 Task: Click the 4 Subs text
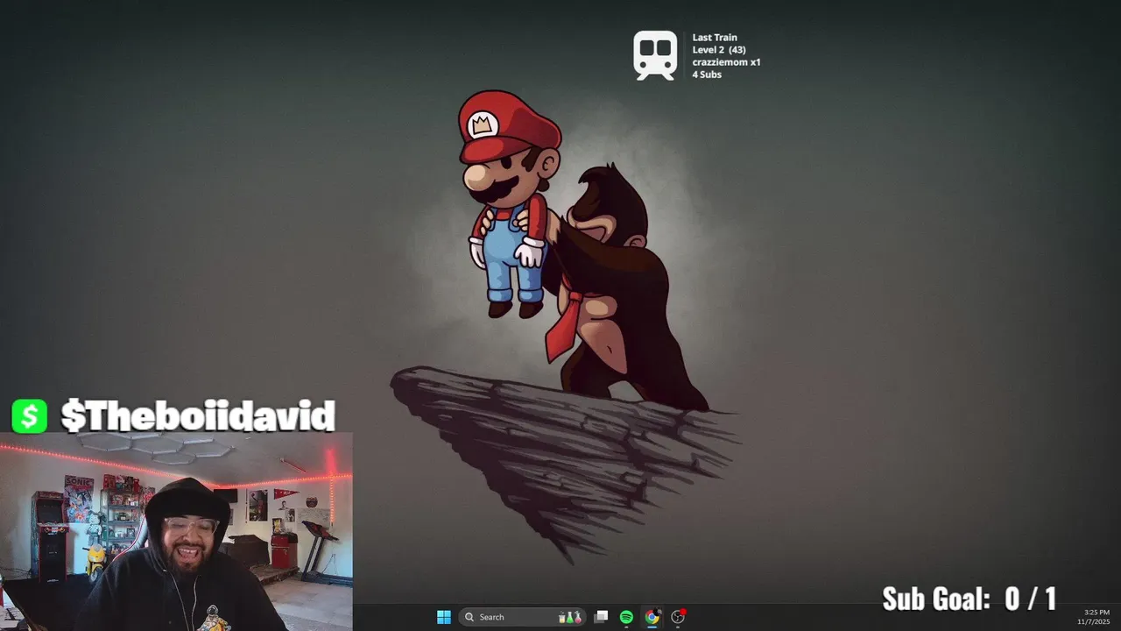click(x=707, y=74)
